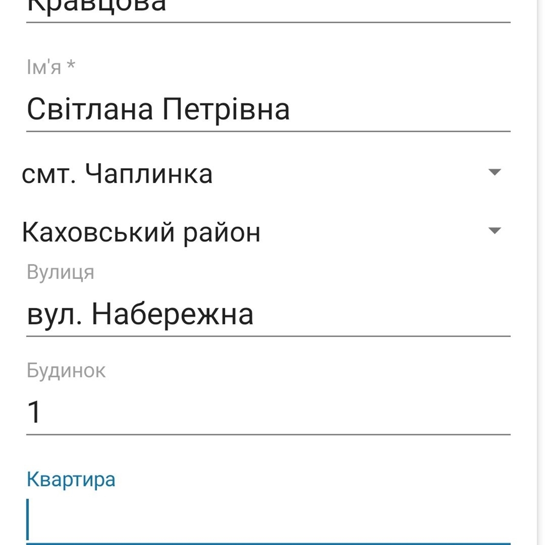
Task: Focus the Будинок house number field
Action: (x=268, y=412)
